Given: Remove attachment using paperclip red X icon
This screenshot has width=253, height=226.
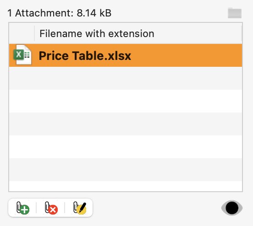Looking at the screenshot, I should (x=51, y=208).
